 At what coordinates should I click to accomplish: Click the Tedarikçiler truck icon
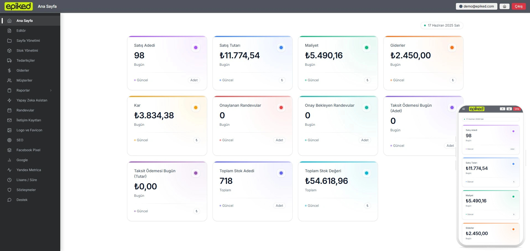tap(9, 61)
